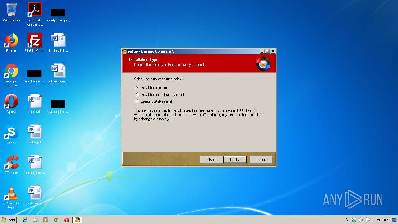Open the volume tray icon
The image size is (398, 224).
tap(361, 220)
